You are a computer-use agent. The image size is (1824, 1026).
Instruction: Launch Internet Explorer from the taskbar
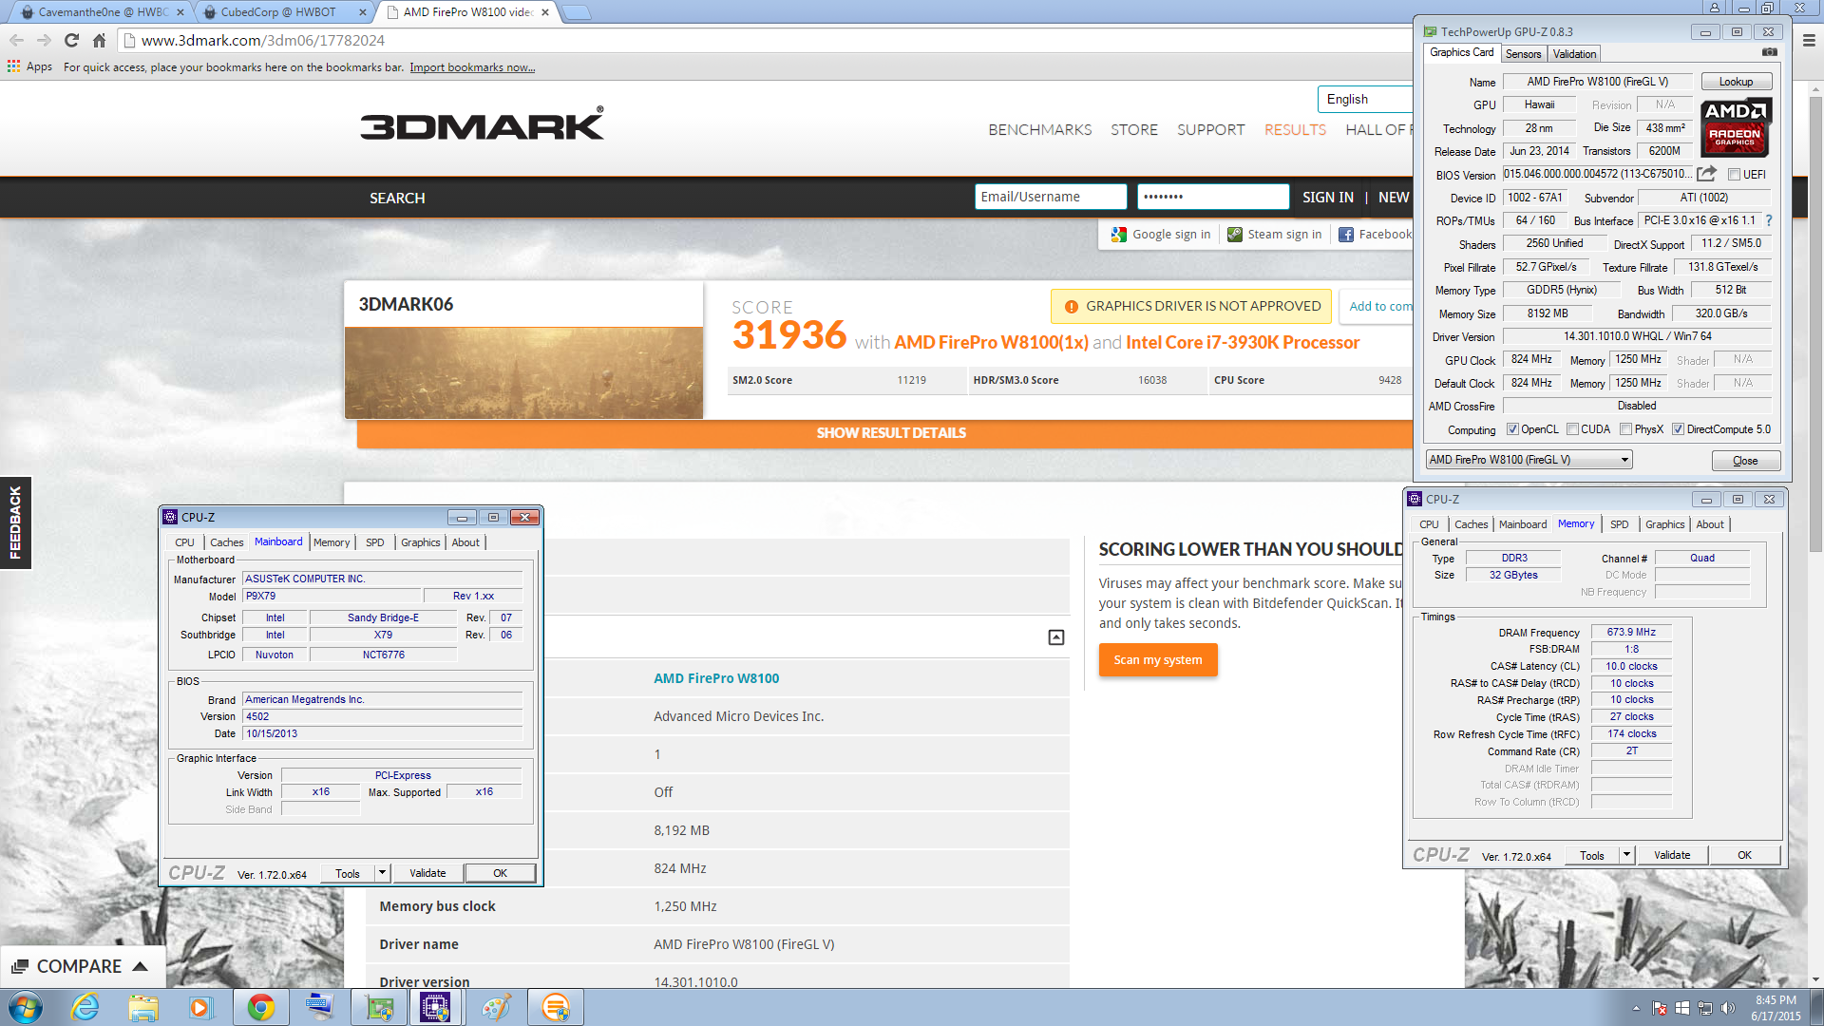(85, 1007)
